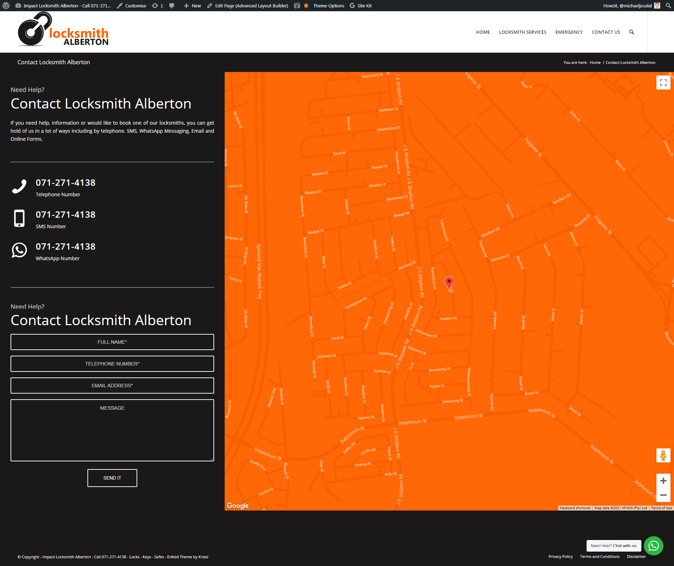Click the WordPress logo in admin bar
674x566 pixels.
pos(6,6)
